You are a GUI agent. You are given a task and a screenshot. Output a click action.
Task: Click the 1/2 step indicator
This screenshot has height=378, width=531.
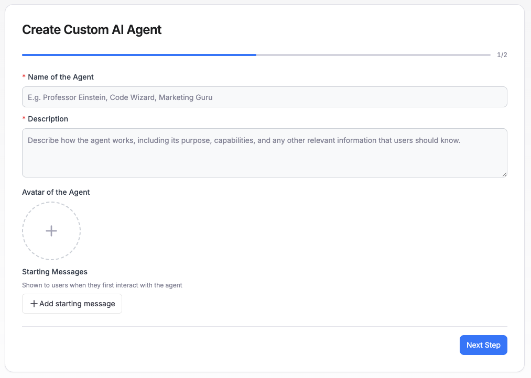(x=501, y=54)
